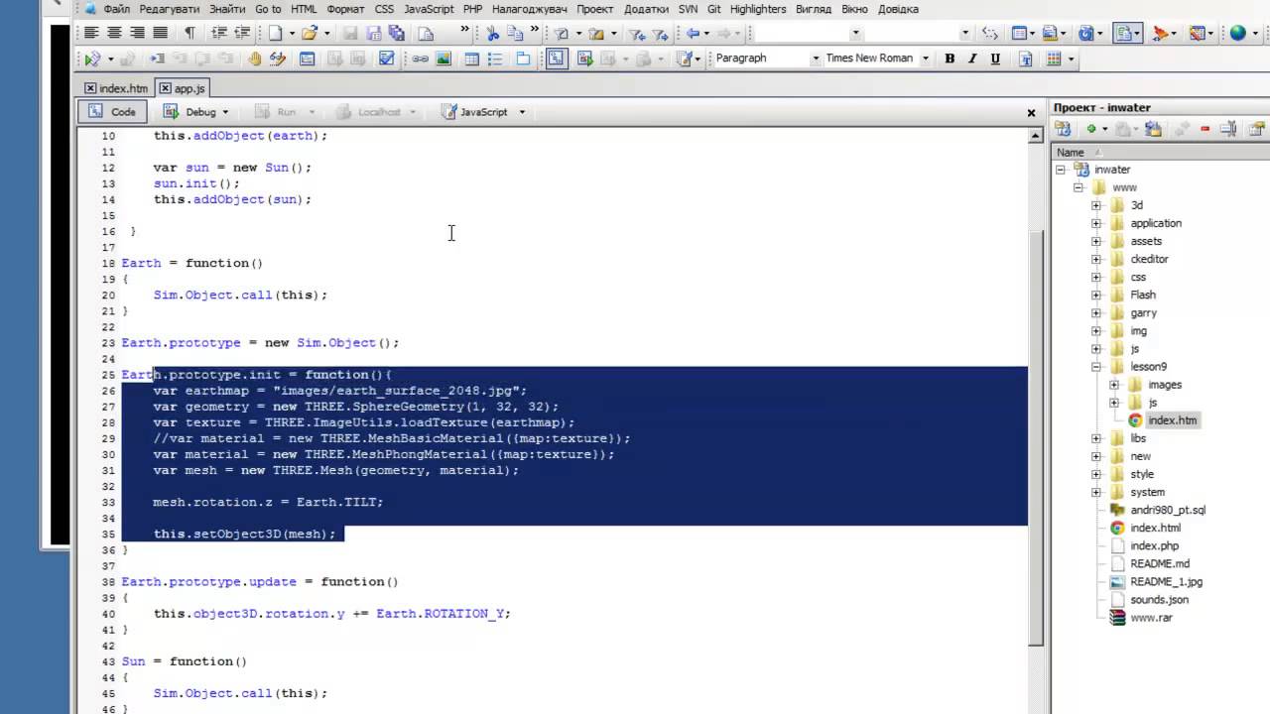Viewport: 1270px width, 714px height.
Task: Open the Редагувати menu
Action: (169, 9)
